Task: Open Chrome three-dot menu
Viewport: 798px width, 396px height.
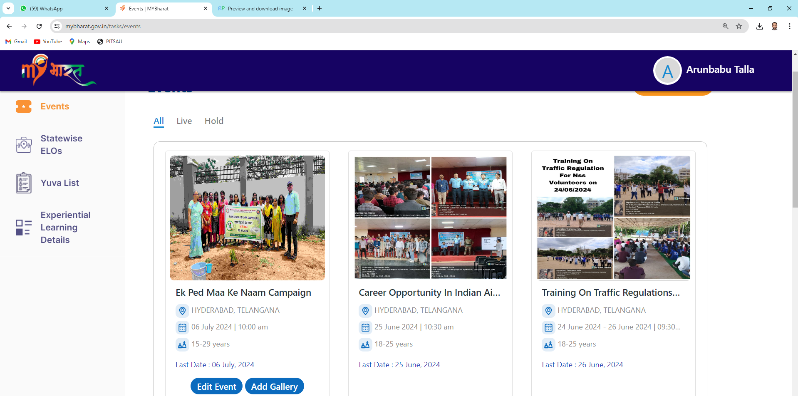Action: (790, 26)
